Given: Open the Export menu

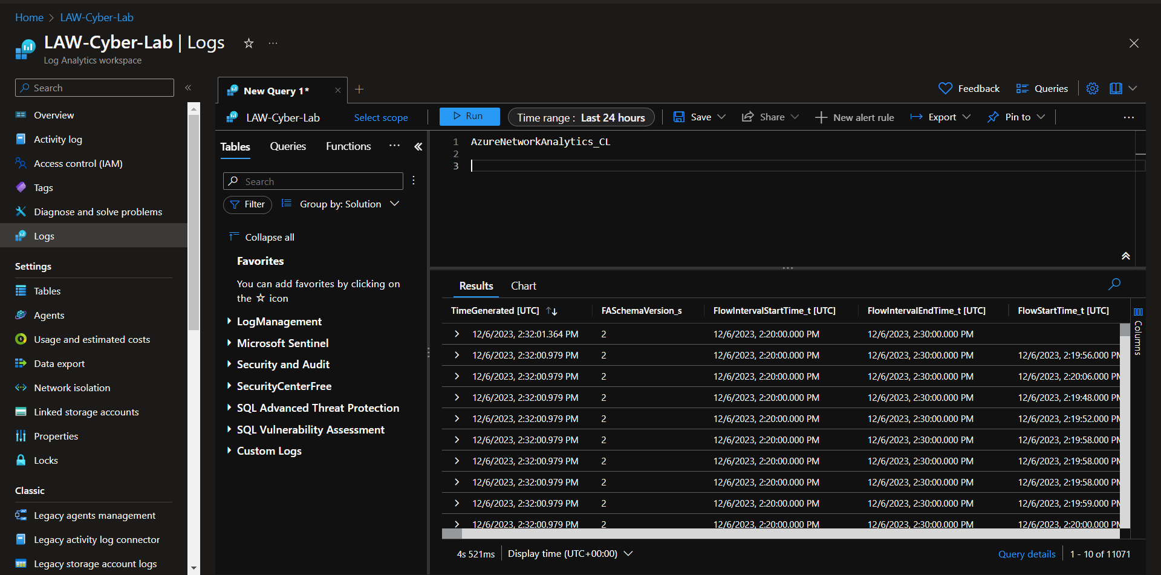Looking at the screenshot, I should (940, 117).
